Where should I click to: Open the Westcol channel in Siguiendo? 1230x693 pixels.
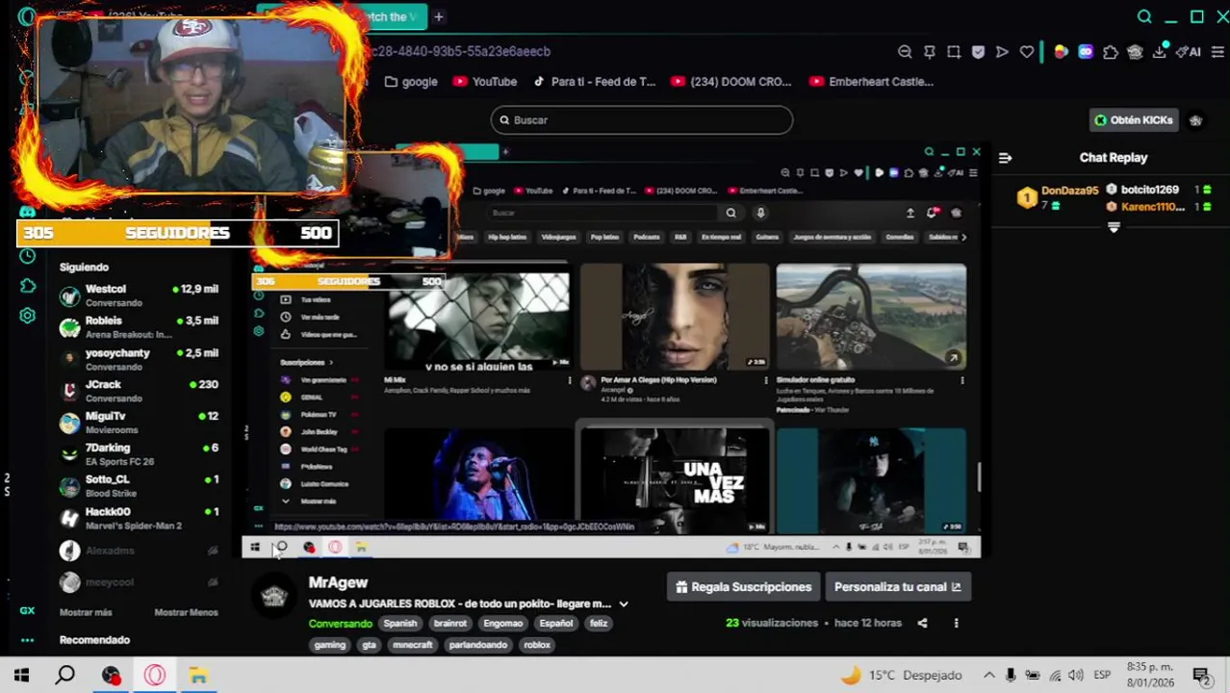(x=139, y=295)
